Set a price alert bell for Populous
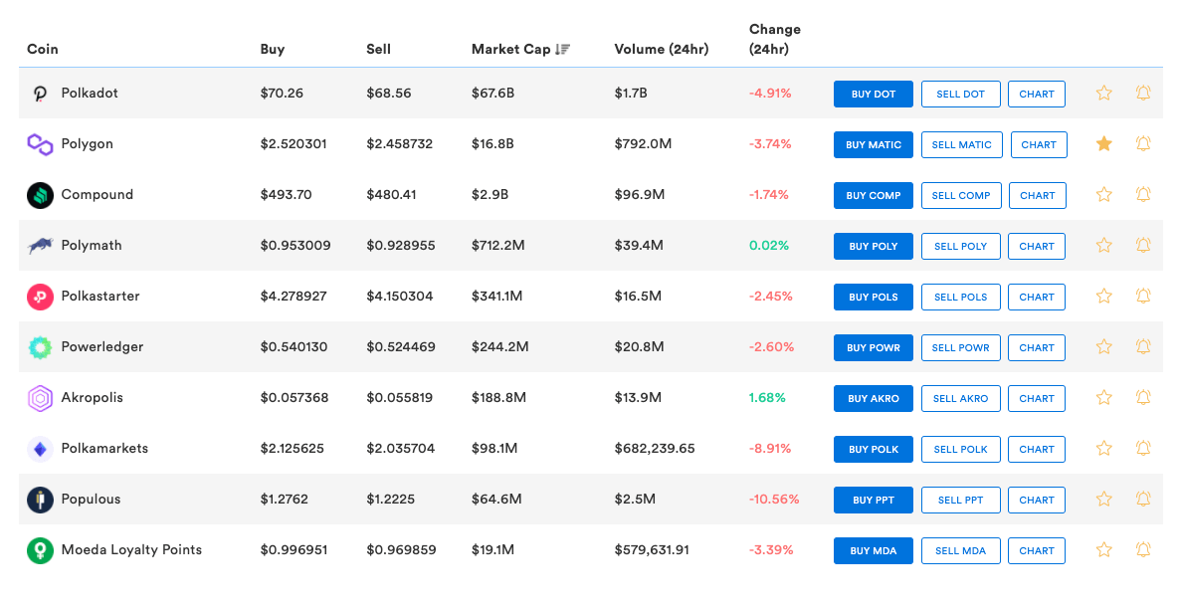Viewport: 1180px width, 610px height. (1143, 499)
